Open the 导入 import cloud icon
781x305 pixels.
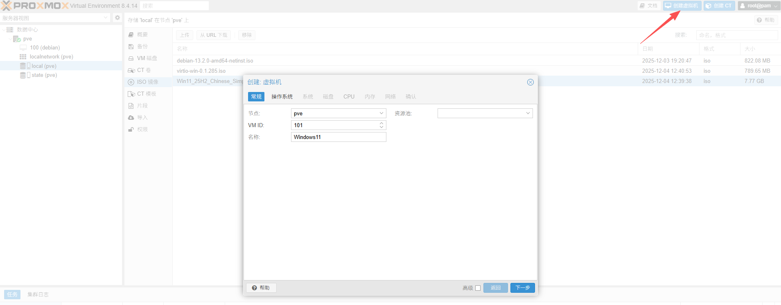pyautogui.click(x=131, y=118)
